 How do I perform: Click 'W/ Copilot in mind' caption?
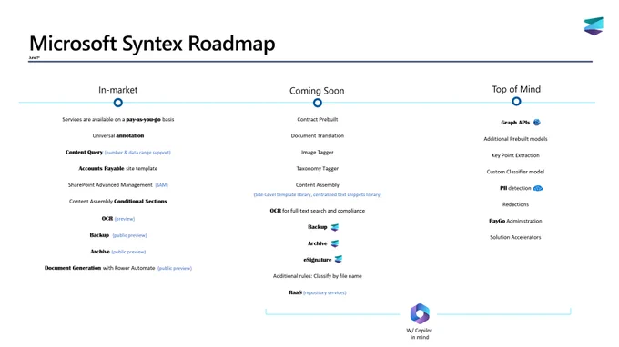pyautogui.click(x=420, y=333)
